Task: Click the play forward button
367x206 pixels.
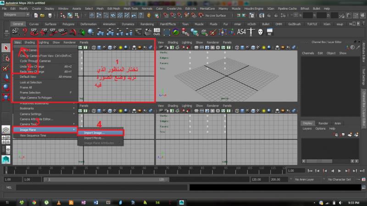Action: click(339, 171)
